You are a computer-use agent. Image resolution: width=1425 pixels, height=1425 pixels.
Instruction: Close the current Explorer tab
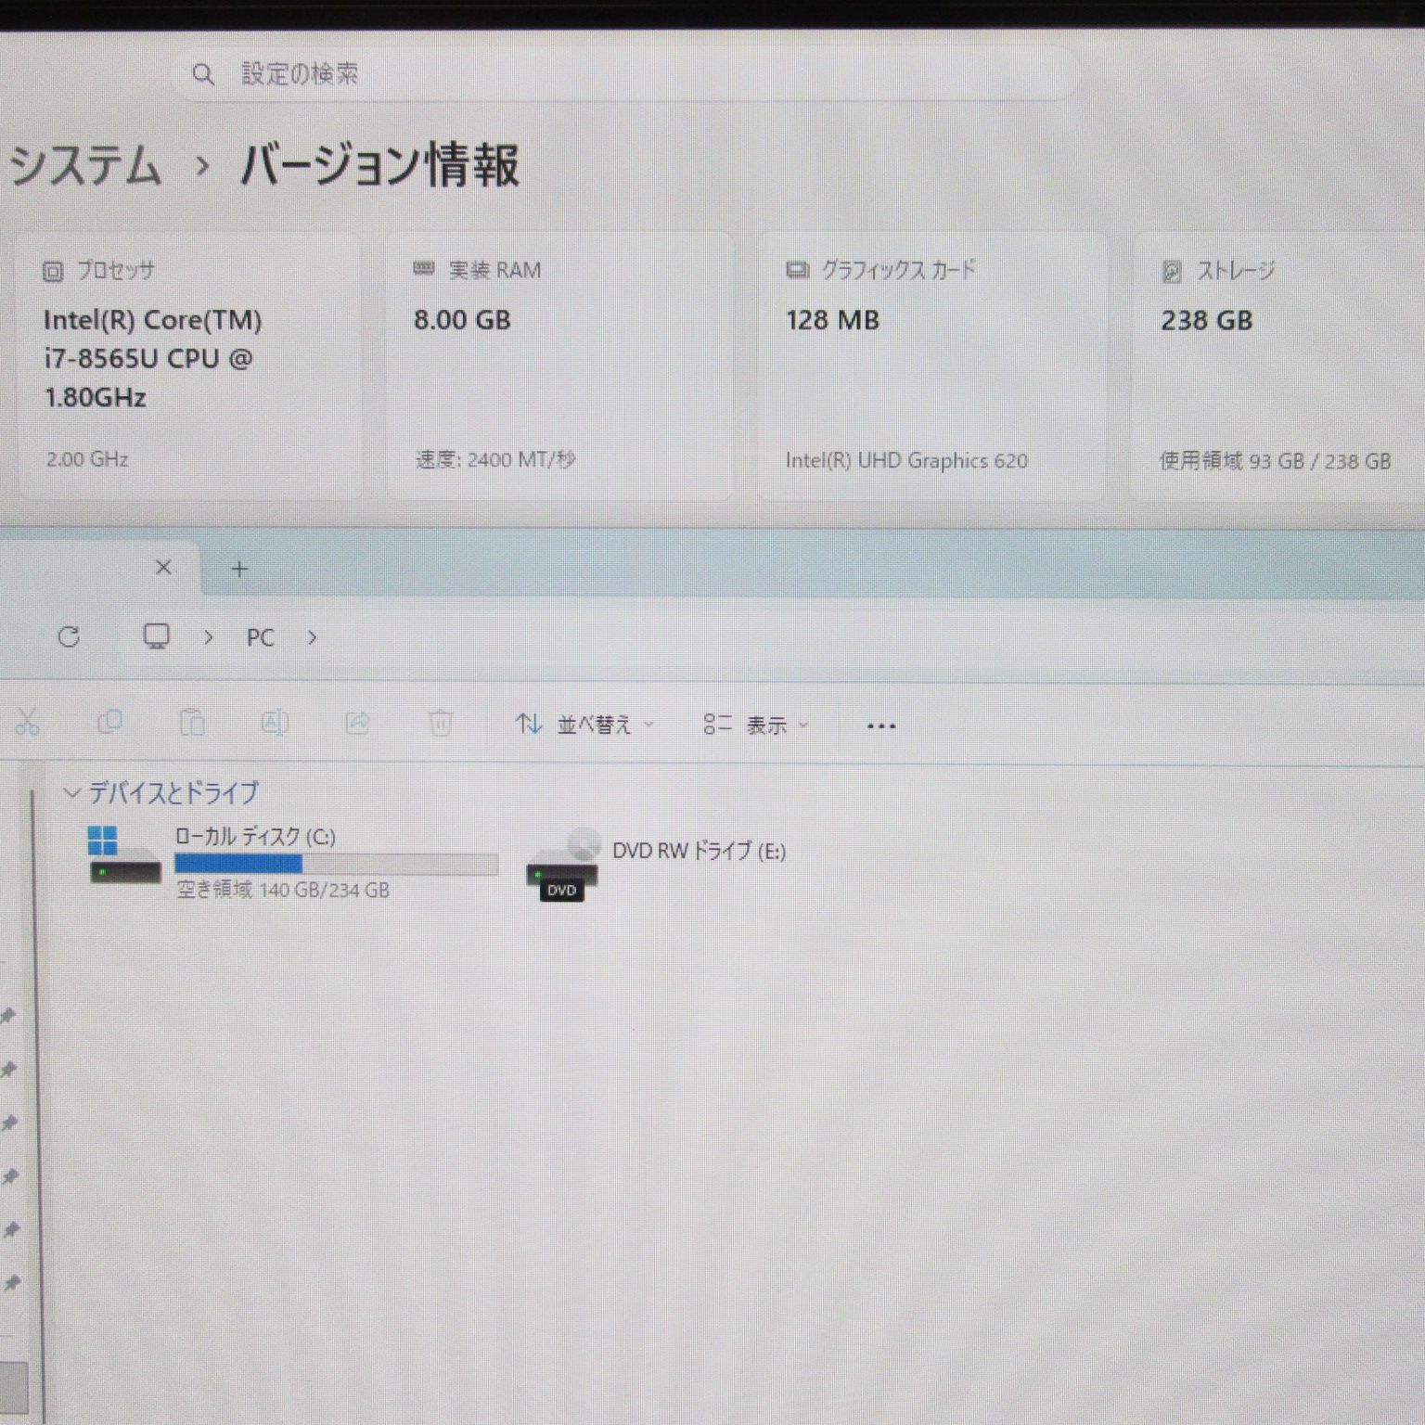(163, 567)
